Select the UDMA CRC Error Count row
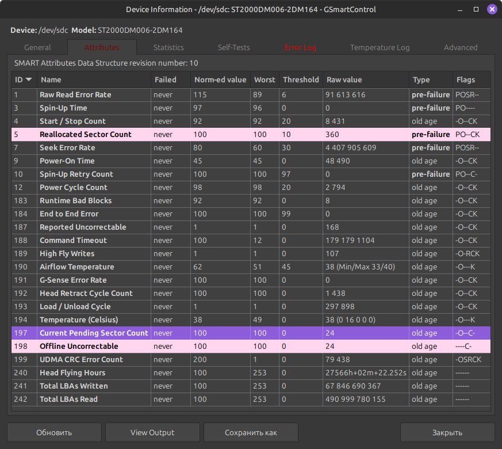Viewport: 502px width, 449px height. pyautogui.click(x=251, y=360)
